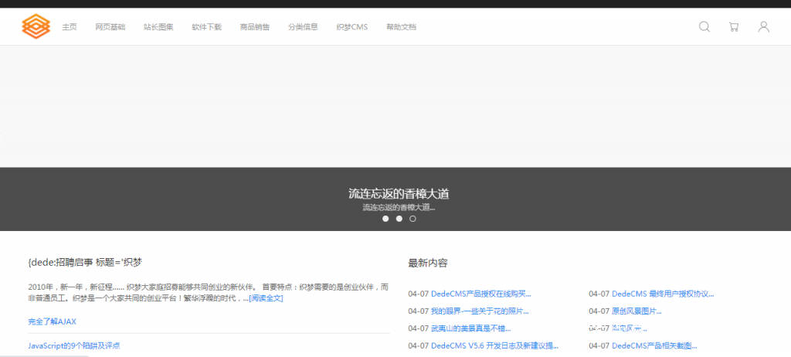Open 原创风景图片 link
The height and width of the screenshot is (357, 791).
[x=637, y=311]
